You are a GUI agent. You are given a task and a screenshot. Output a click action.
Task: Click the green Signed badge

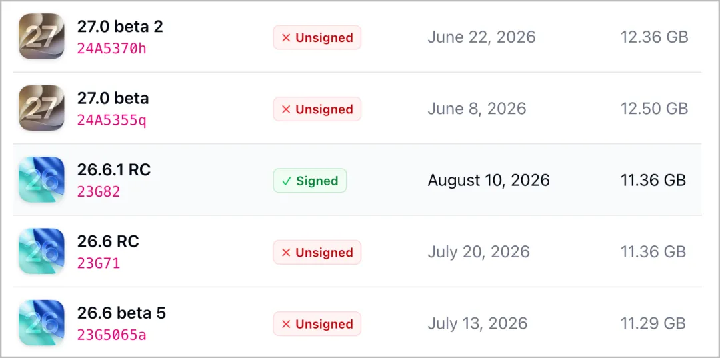coord(310,181)
